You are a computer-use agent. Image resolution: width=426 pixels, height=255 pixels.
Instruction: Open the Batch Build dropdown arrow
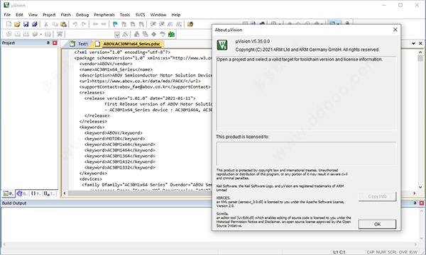(x=40, y=34)
